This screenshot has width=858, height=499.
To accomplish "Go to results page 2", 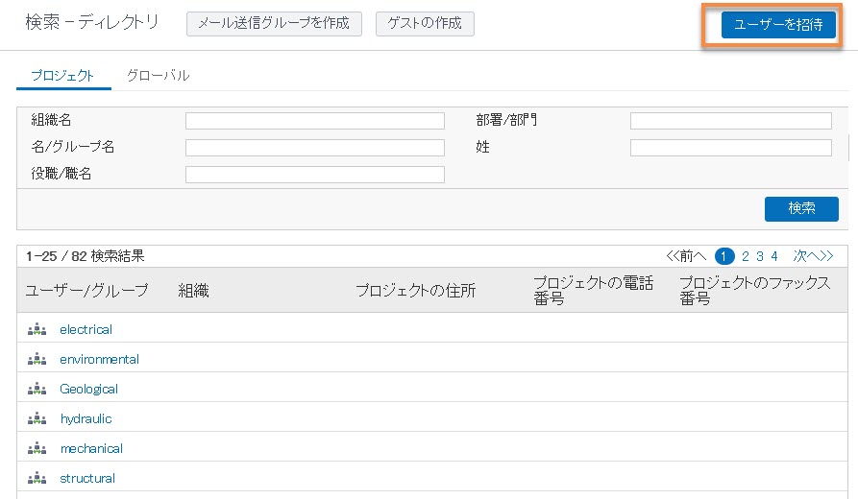I will [745, 256].
